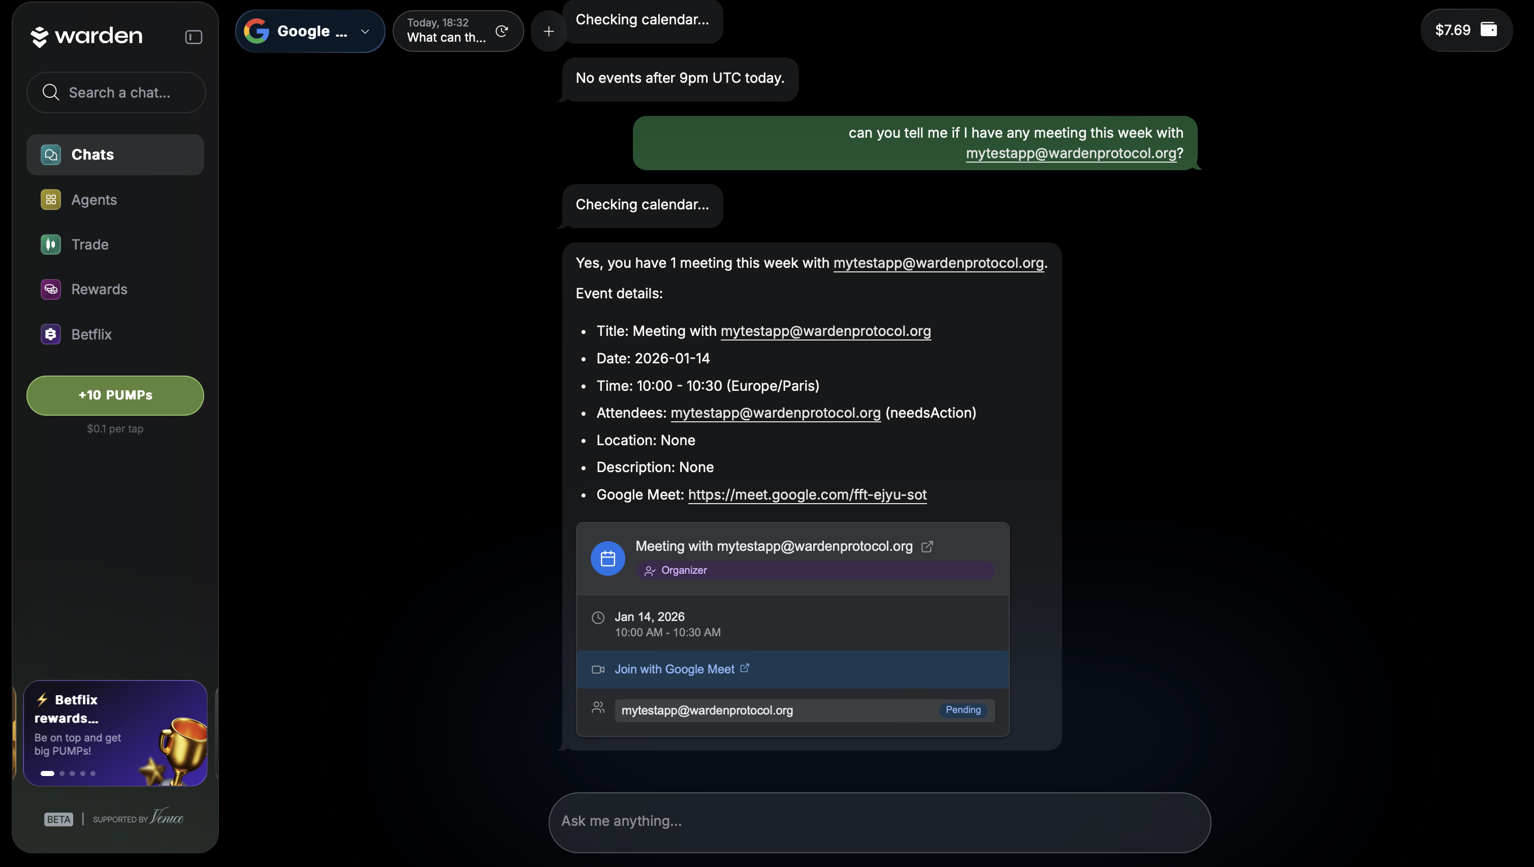Click the blue calendar event icon
1534x867 pixels.
tap(608, 559)
